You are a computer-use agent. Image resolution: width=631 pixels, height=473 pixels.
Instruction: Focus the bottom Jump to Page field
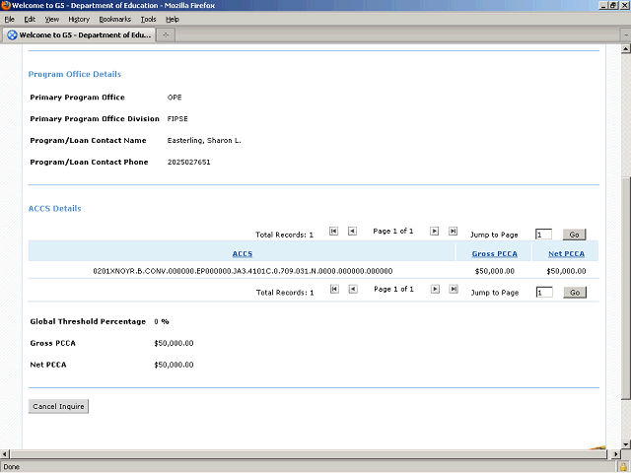(x=544, y=293)
